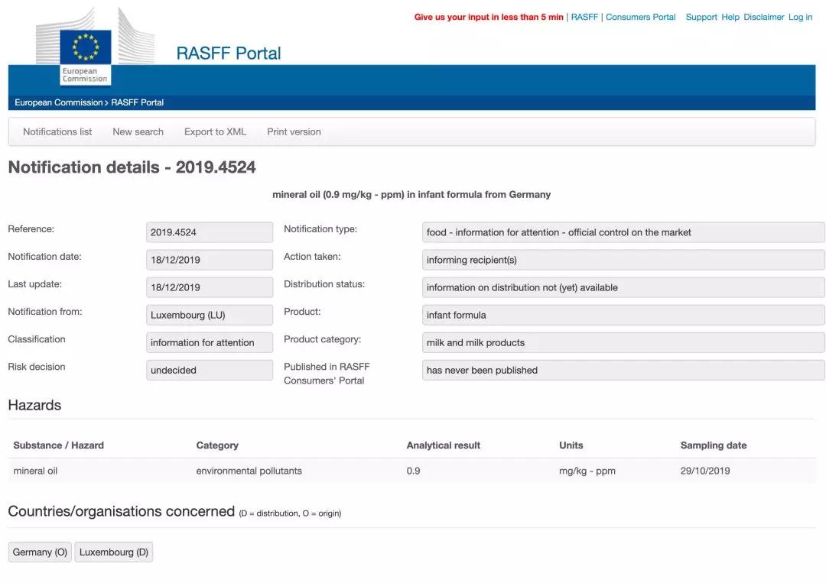
Task: Click the Classification field 'information for attention'
Action: click(209, 342)
